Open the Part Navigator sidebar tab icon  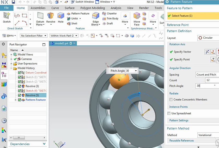click(x=4, y=74)
